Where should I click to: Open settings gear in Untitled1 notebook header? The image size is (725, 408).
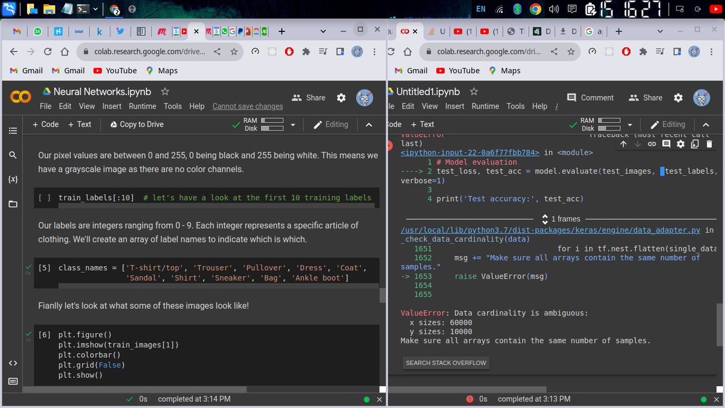[678, 97]
